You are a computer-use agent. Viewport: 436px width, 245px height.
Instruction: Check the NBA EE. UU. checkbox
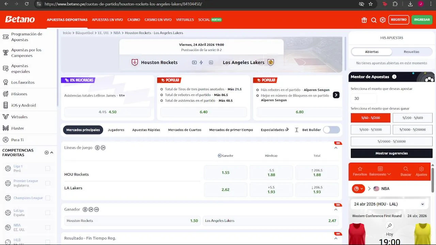click(48, 227)
